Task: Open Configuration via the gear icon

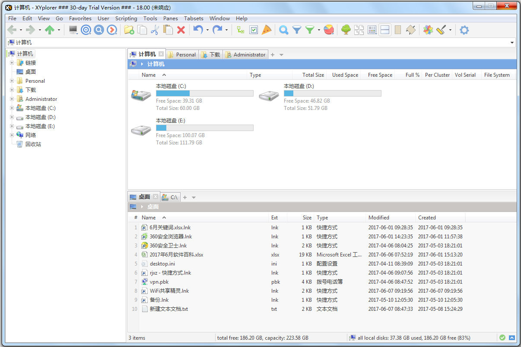Action: (x=464, y=30)
